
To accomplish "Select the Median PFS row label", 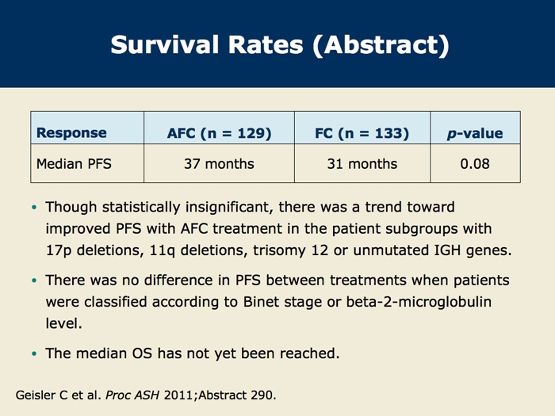I will coord(87,163).
